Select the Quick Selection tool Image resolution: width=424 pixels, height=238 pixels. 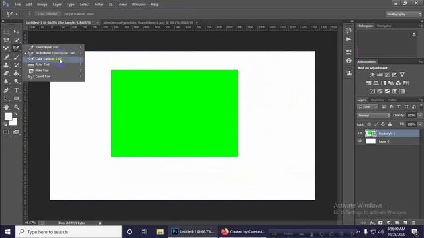point(17,40)
